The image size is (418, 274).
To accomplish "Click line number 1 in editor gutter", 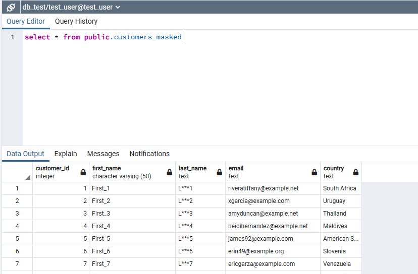I will point(13,37).
